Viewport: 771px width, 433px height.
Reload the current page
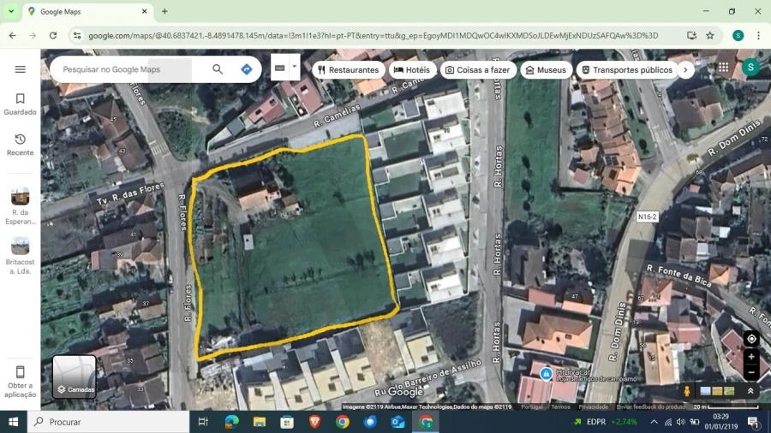pyautogui.click(x=53, y=35)
